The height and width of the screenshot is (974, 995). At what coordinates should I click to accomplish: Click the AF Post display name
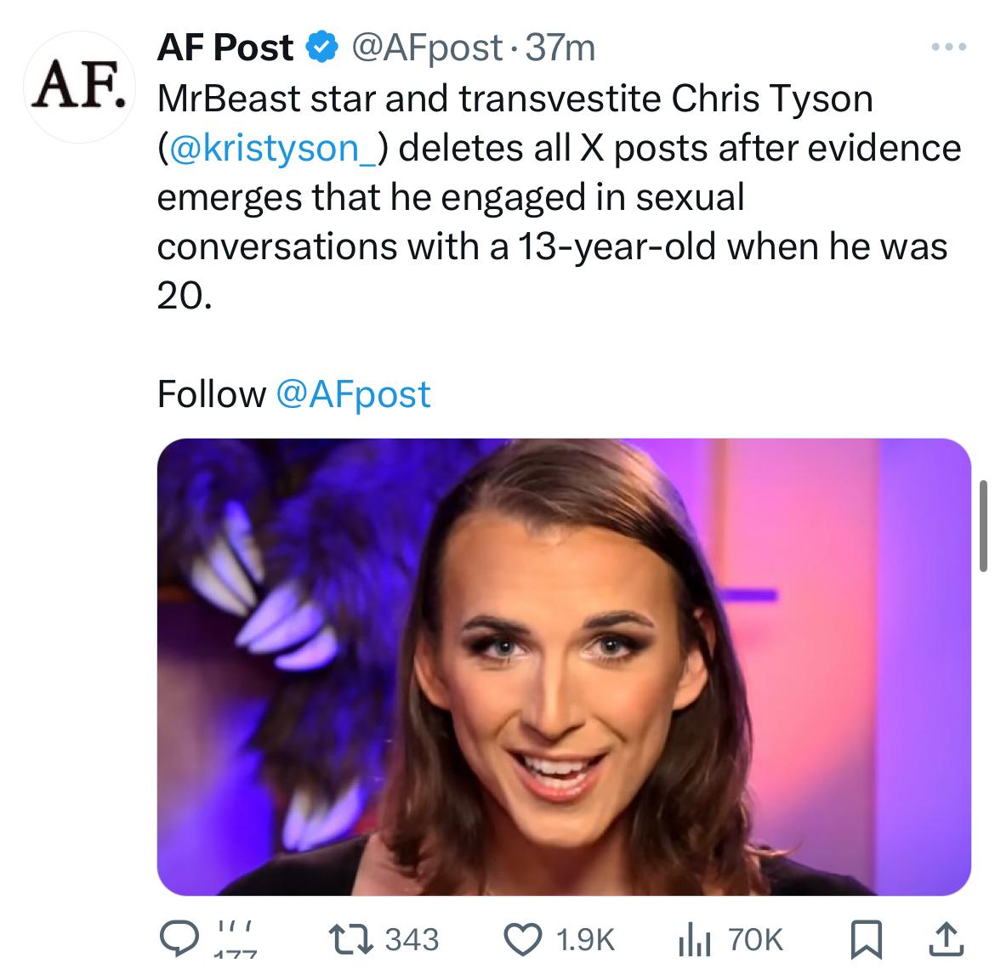tap(225, 48)
